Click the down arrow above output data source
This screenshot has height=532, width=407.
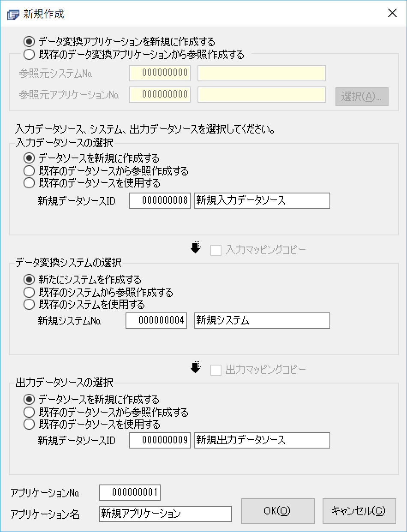click(196, 368)
